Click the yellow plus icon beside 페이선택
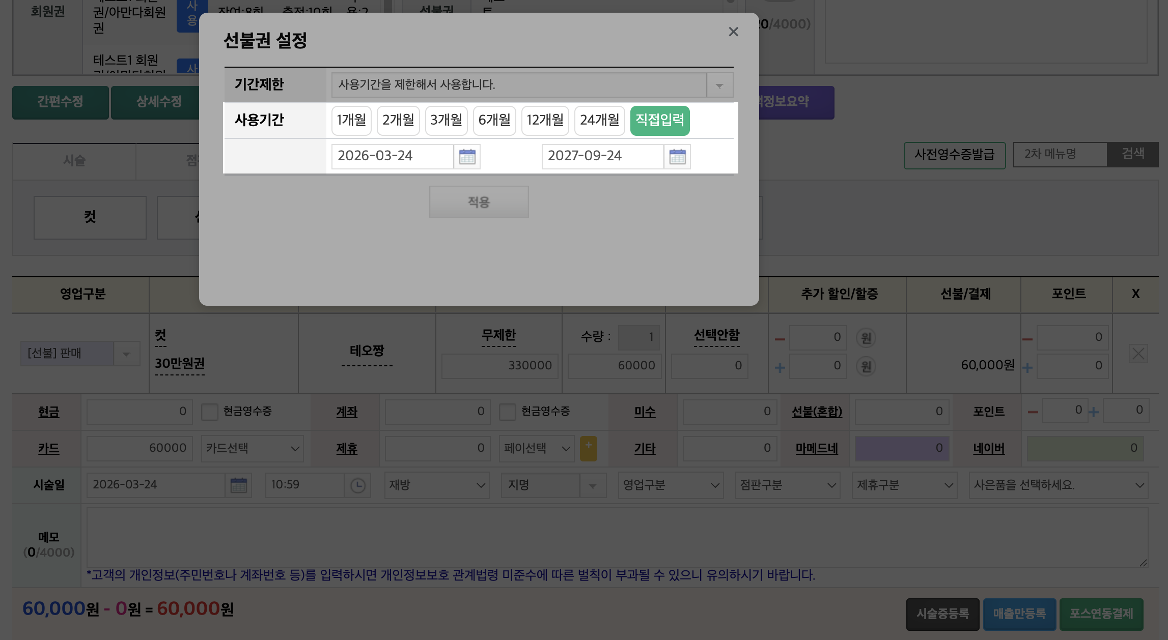Screen dimensions: 1168x640 (588, 448)
